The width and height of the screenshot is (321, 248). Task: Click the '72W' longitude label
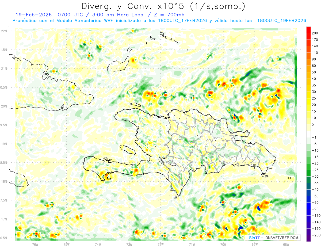(x=160, y=244)
